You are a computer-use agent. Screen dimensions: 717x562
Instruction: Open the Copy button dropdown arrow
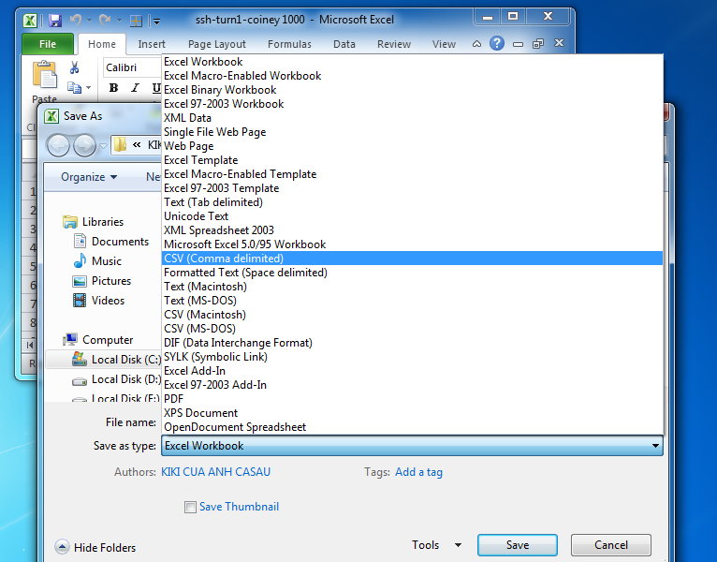tap(88, 87)
